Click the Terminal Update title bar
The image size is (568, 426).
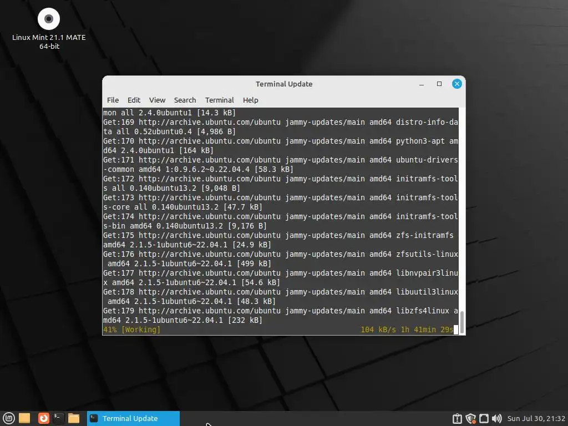283,84
